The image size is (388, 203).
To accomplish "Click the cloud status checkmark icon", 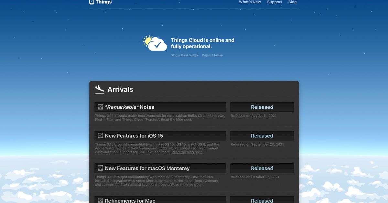I will (157, 45).
